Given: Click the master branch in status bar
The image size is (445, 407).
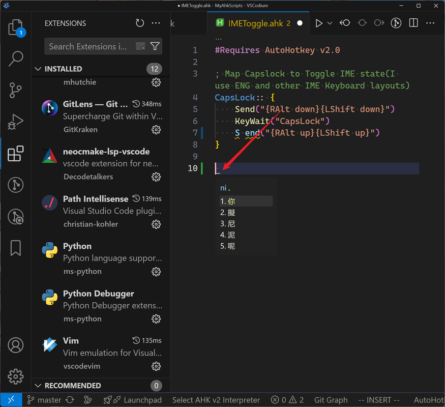Looking at the screenshot, I should (44, 400).
